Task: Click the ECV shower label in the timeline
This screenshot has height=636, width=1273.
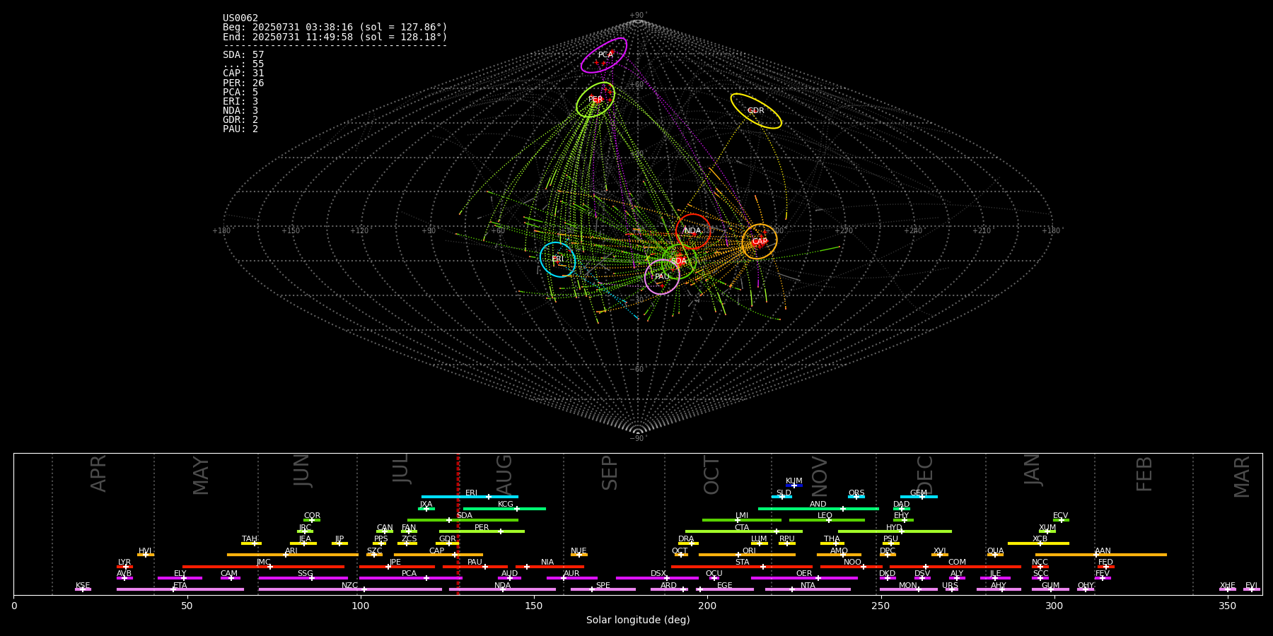Action: point(1060,516)
